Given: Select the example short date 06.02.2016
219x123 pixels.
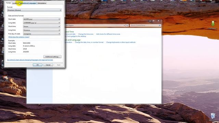Looking at the screenshot, I should coord(27,43).
